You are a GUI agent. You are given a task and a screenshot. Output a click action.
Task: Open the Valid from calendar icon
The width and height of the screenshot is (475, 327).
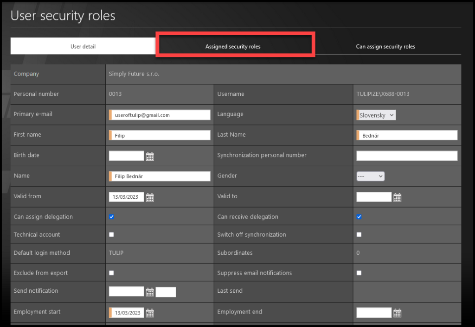(x=150, y=198)
